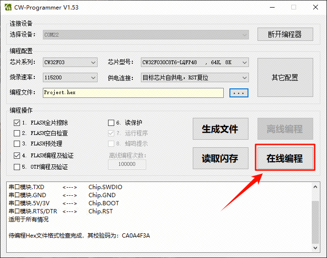327x258 pixels.
Task: Click 读取闪存 button
Action: point(220,158)
